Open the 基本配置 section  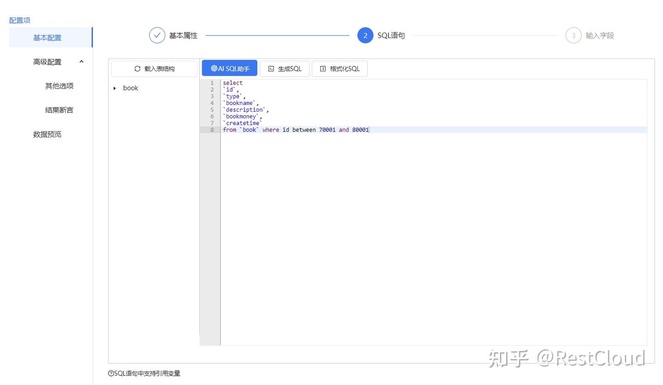[50, 38]
